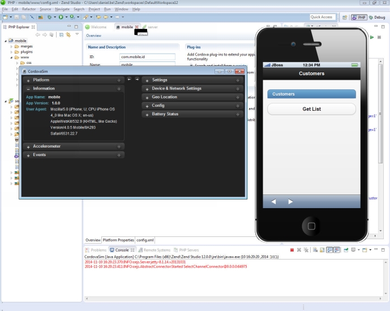
Task: Expand the Config section
Action: coord(192,106)
